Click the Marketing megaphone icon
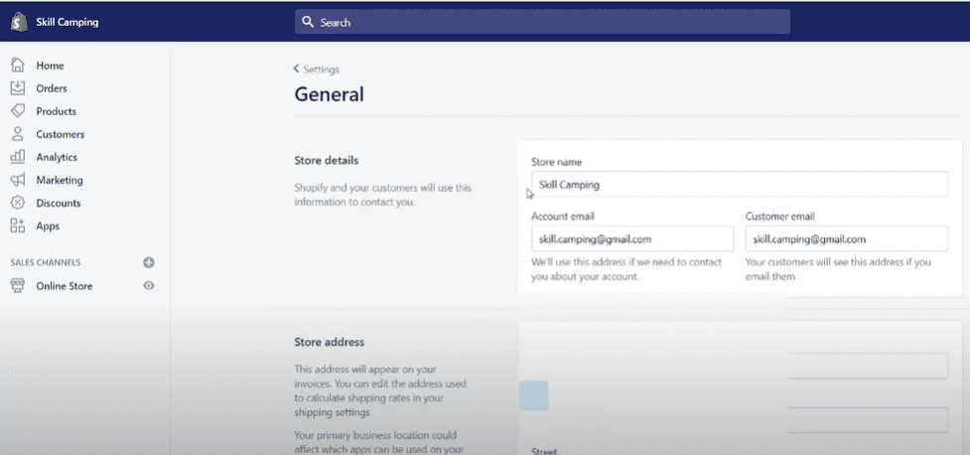Screen dimensions: 970x455 click(17, 180)
